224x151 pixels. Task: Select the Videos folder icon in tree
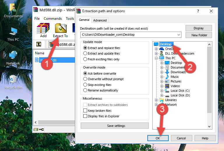pos(167,86)
